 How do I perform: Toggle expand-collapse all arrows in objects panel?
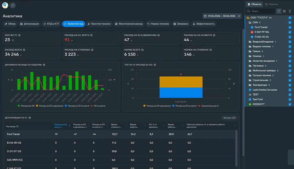tap(290, 11)
